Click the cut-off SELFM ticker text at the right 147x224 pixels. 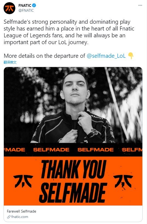(x=132, y=150)
